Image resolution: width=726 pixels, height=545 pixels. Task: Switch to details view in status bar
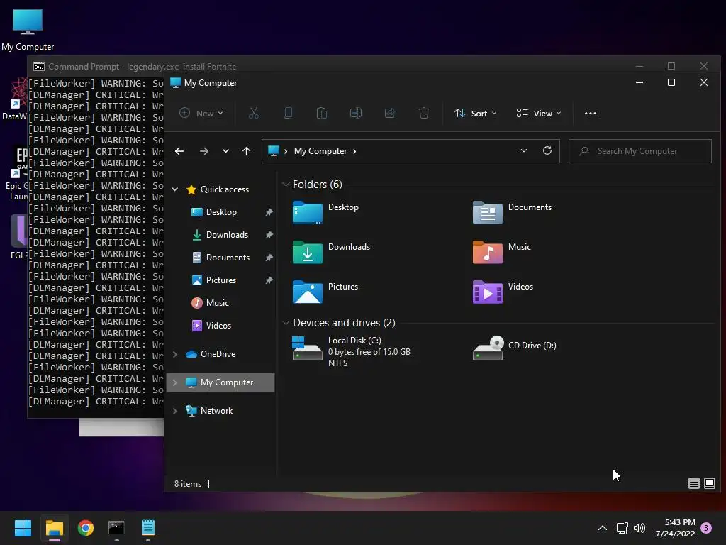pos(693,483)
